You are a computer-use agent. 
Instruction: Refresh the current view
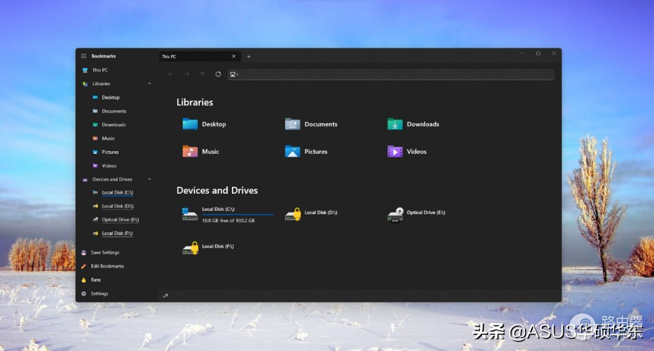[218, 74]
